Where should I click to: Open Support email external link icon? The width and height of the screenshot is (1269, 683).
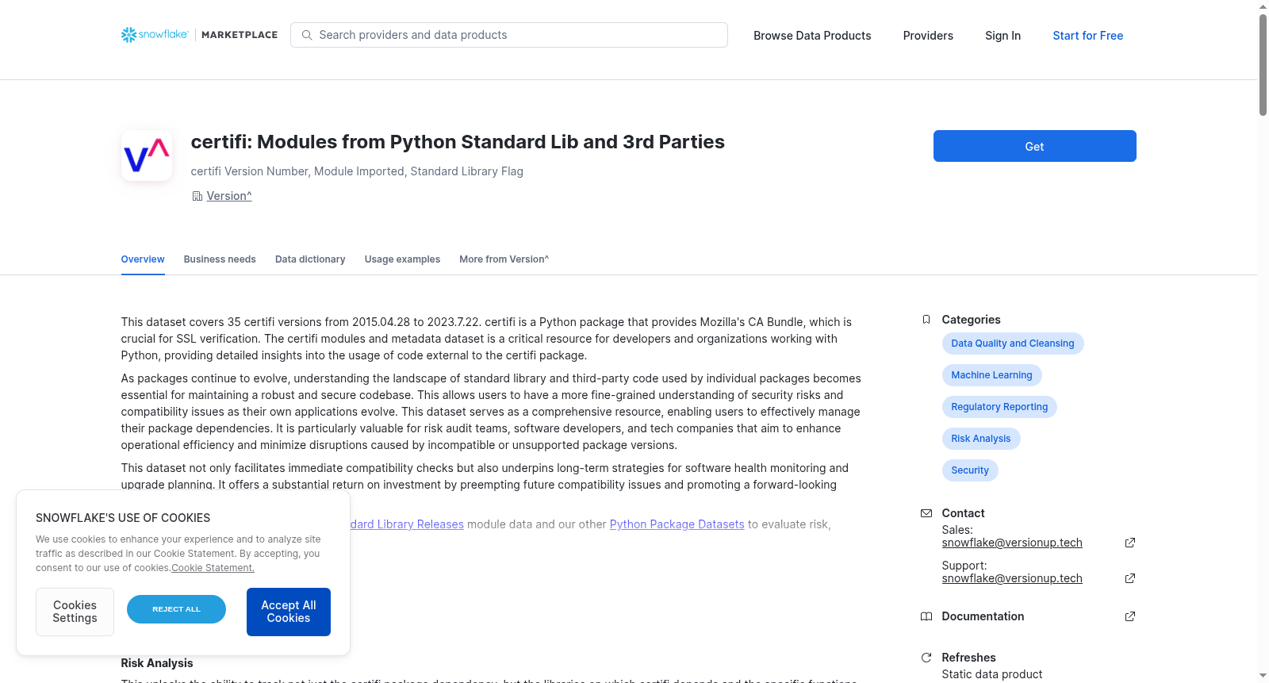(x=1130, y=578)
